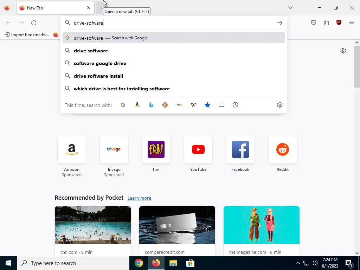Open the comparecredit.com credit card story
The height and width of the screenshot is (270, 360).
click(x=177, y=231)
